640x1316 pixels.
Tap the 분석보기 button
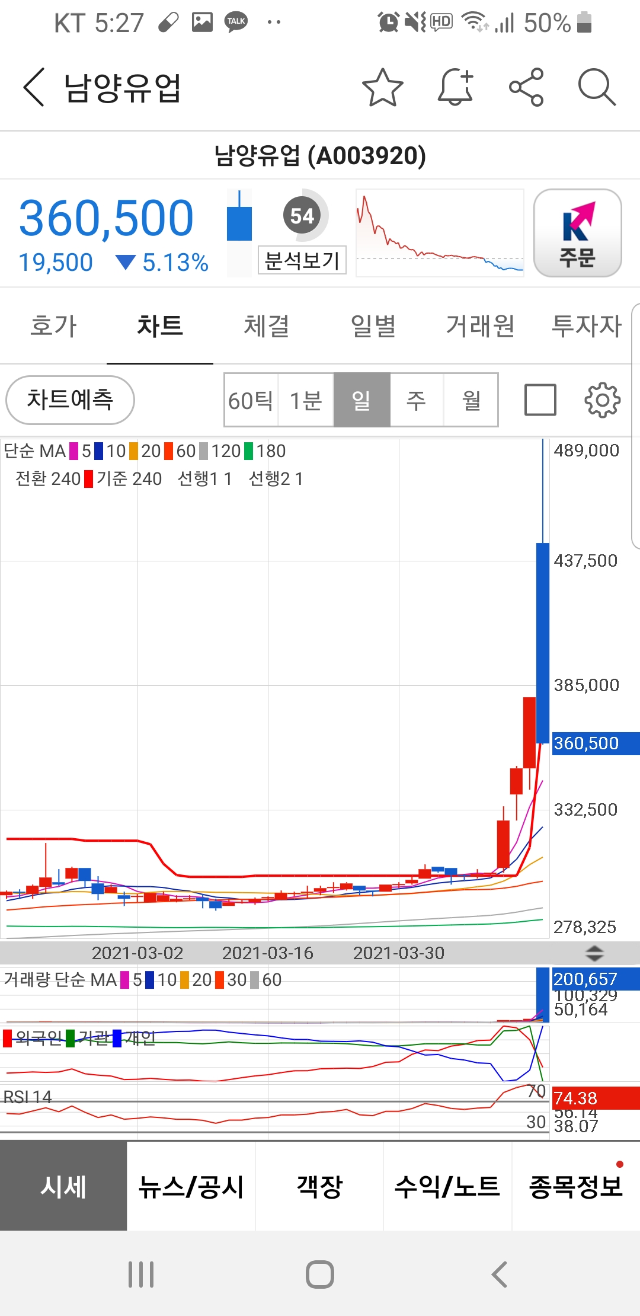click(302, 260)
